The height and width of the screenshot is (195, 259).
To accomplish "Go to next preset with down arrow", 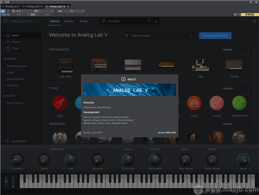I will point(156,21).
